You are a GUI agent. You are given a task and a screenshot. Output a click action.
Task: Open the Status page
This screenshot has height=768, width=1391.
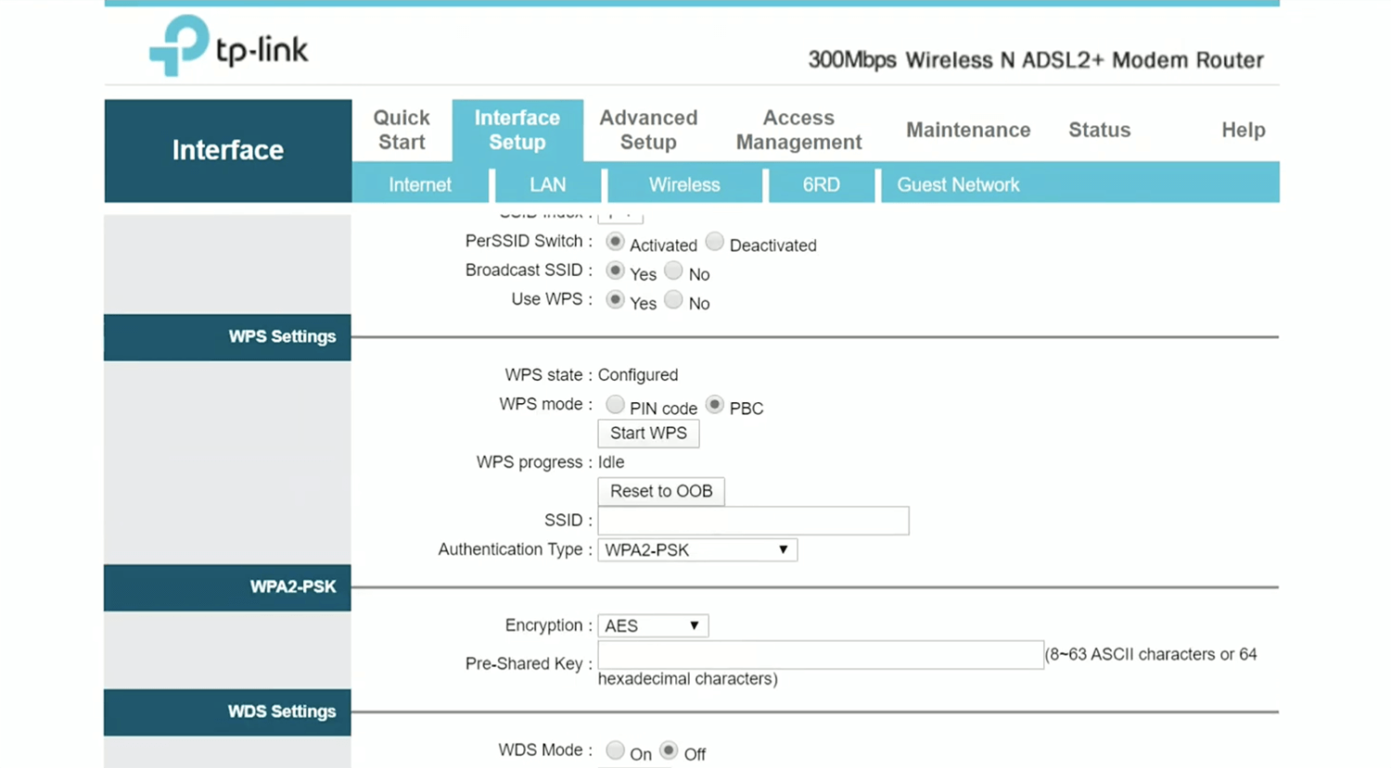point(1099,130)
